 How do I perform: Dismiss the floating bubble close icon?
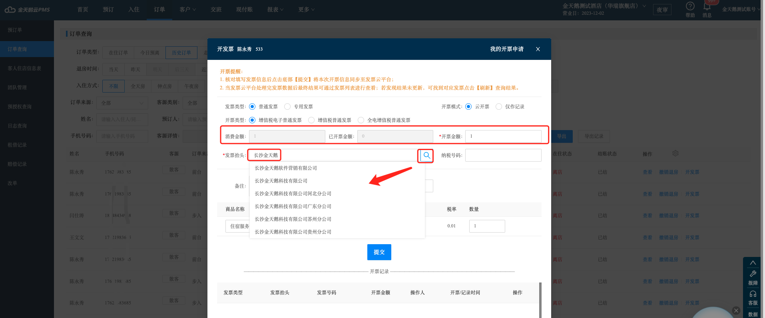(736, 310)
